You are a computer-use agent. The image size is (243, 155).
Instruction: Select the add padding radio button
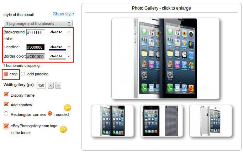point(23,74)
